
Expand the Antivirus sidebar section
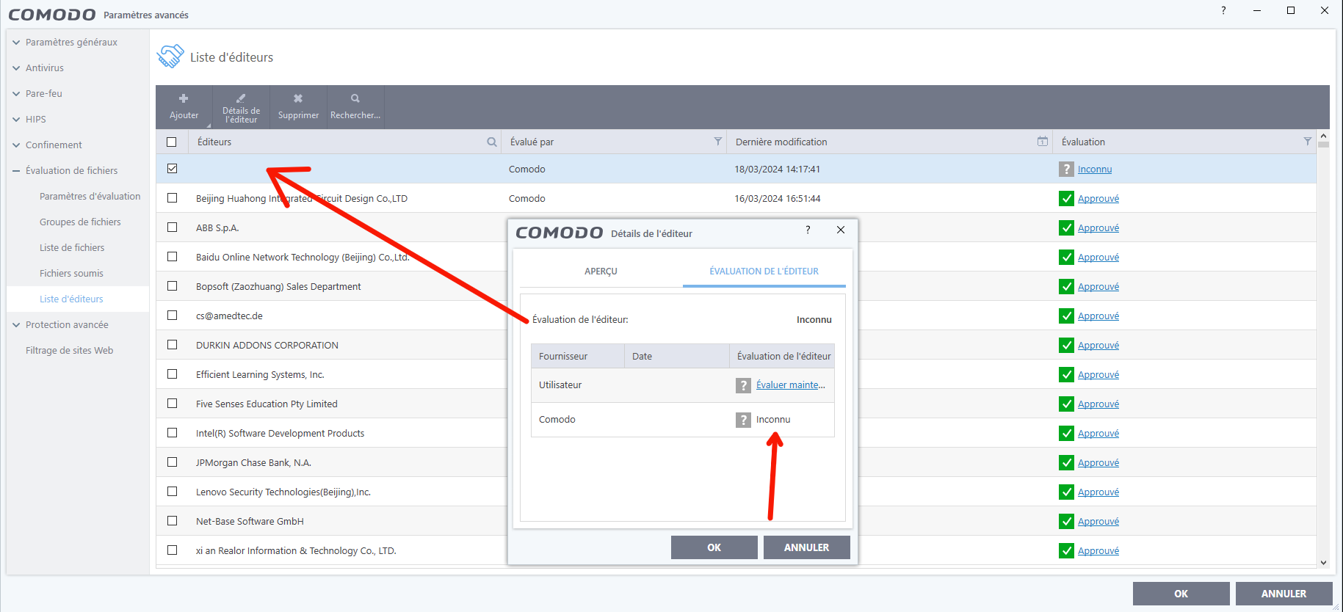click(x=16, y=68)
